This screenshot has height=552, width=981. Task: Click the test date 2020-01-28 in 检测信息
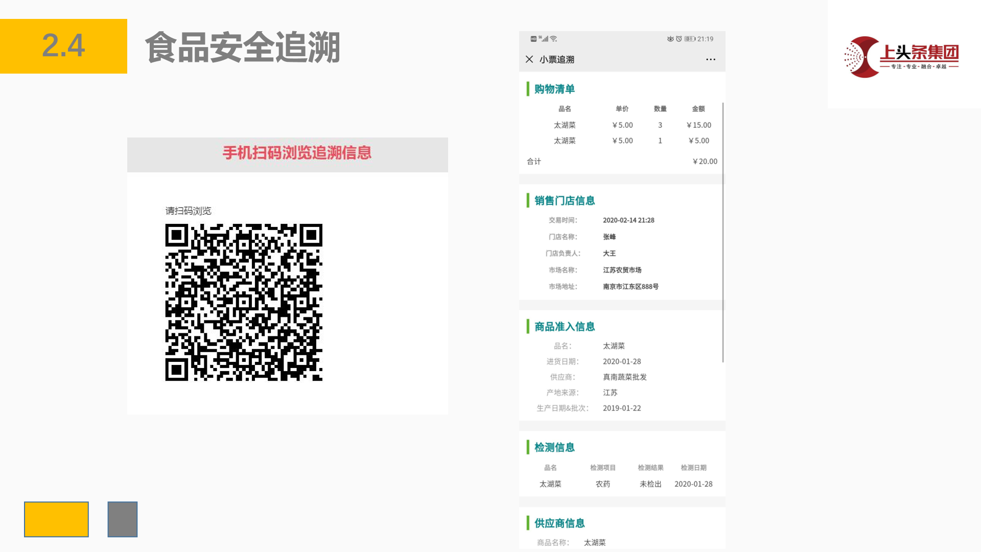coord(693,484)
